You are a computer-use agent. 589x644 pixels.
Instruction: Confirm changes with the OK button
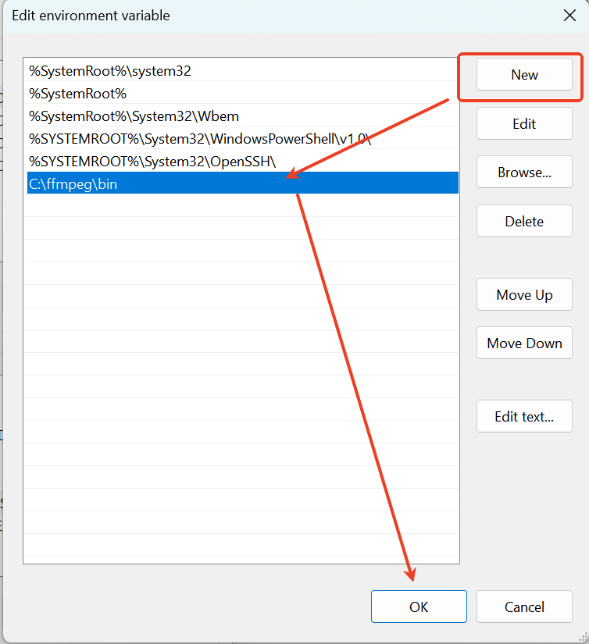coord(419,607)
